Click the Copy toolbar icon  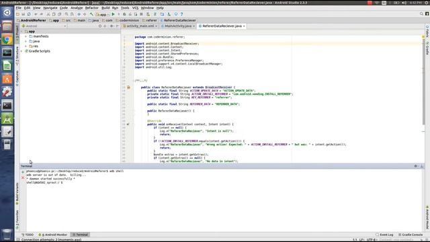[54, 14]
